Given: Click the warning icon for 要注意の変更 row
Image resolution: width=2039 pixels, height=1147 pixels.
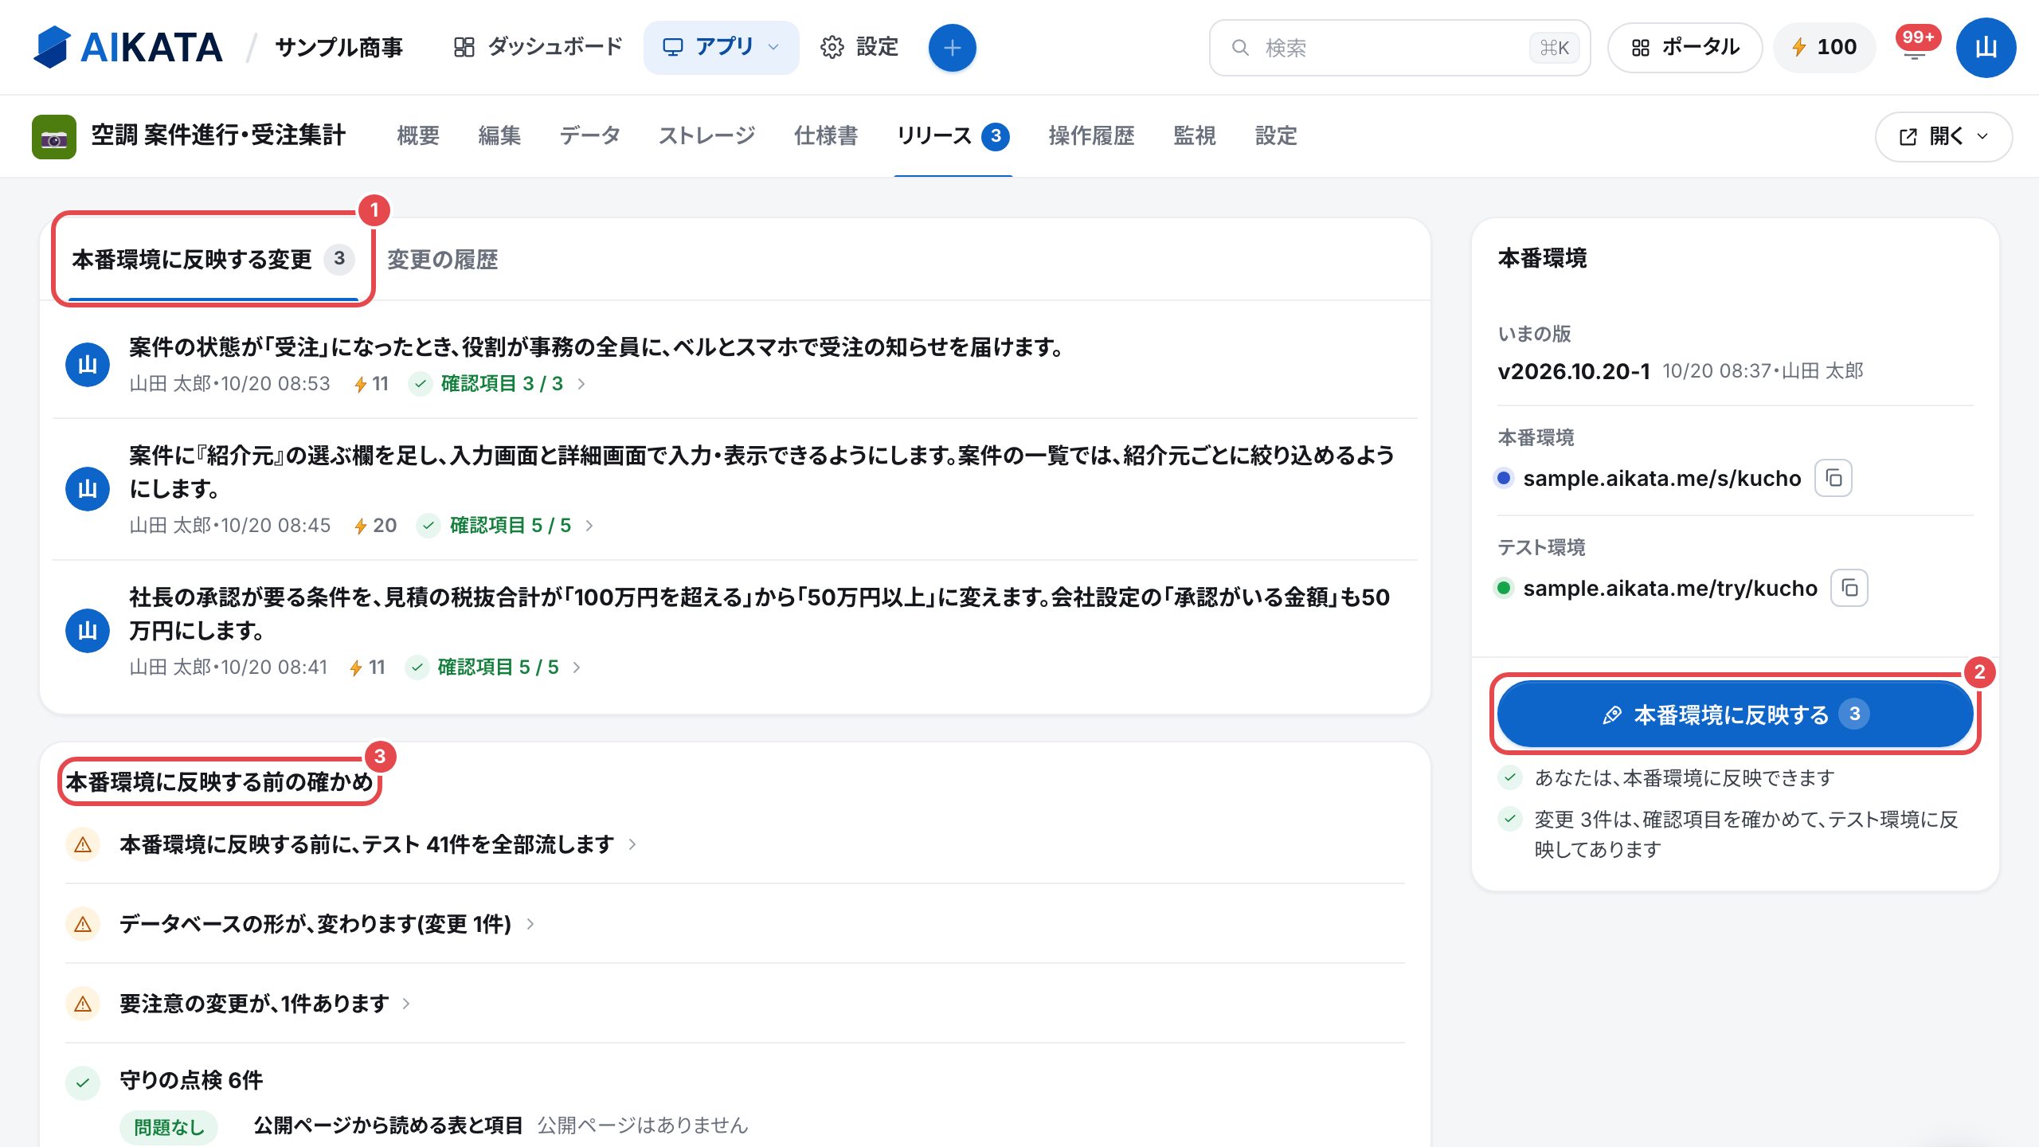Looking at the screenshot, I should pos(83,1004).
